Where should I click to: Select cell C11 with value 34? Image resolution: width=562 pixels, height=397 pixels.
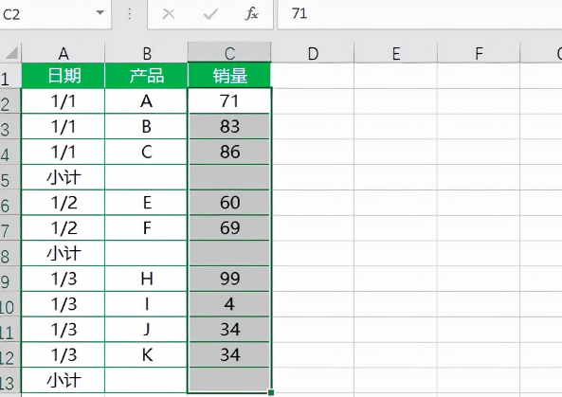229,330
